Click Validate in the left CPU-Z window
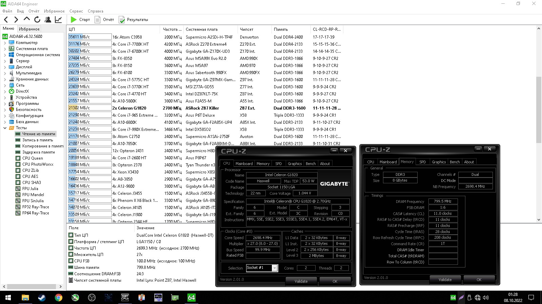The image size is (542, 304). coord(301,281)
